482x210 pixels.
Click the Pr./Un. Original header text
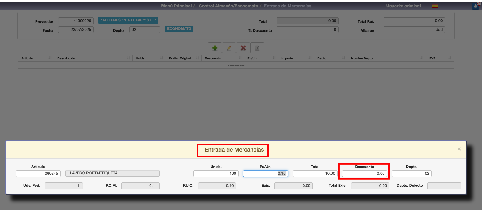point(180,58)
